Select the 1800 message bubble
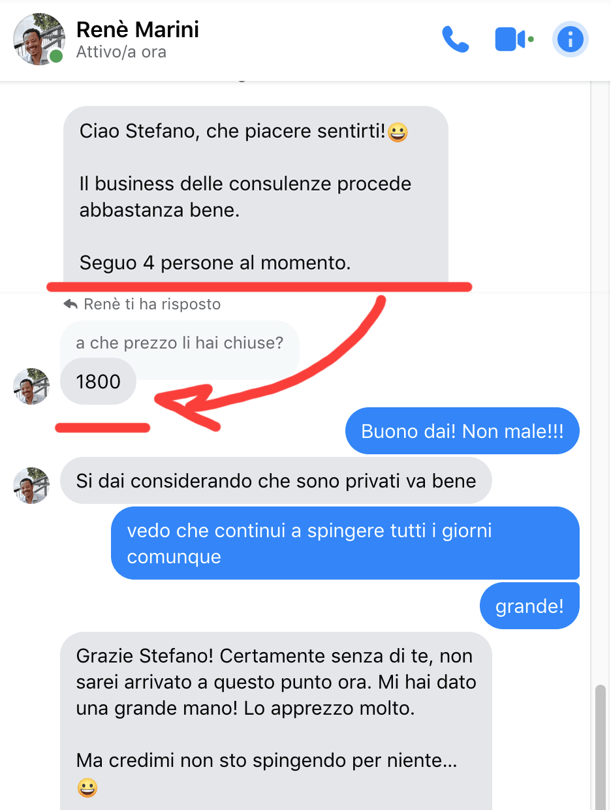Screen dimensions: 611x810 pyautogui.click(x=99, y=381)
